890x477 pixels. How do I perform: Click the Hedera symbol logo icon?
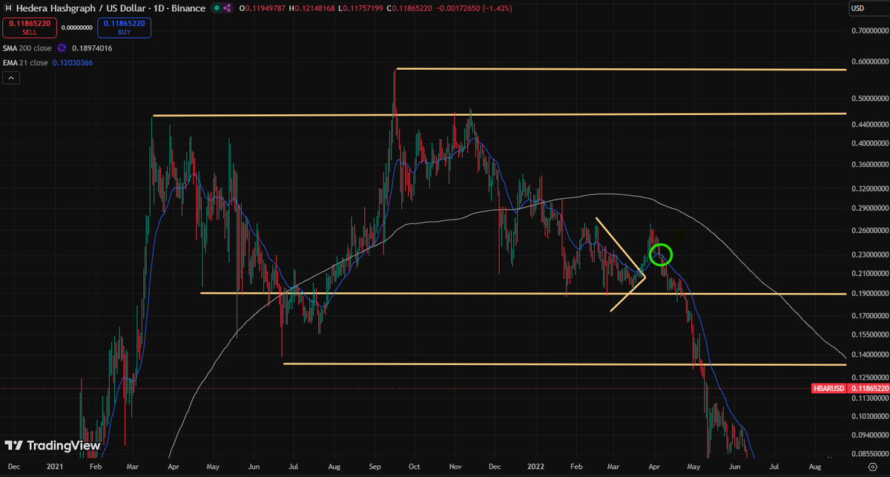tap(8, 8)
